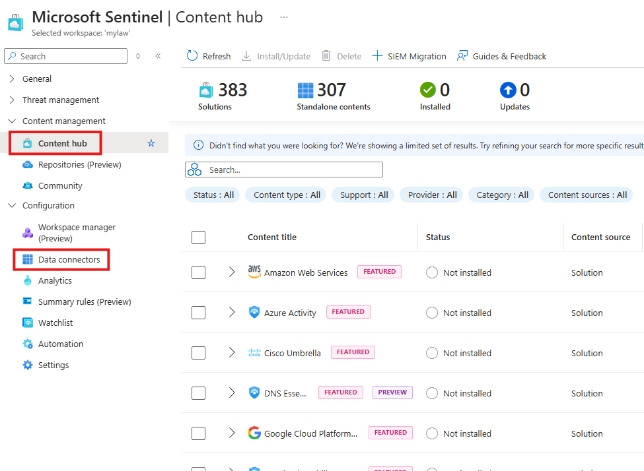Viewport: 644px width, 471px height.
Task: Open the Content sources : All filter
Action: pyautogui.click(x=587, y=195)
